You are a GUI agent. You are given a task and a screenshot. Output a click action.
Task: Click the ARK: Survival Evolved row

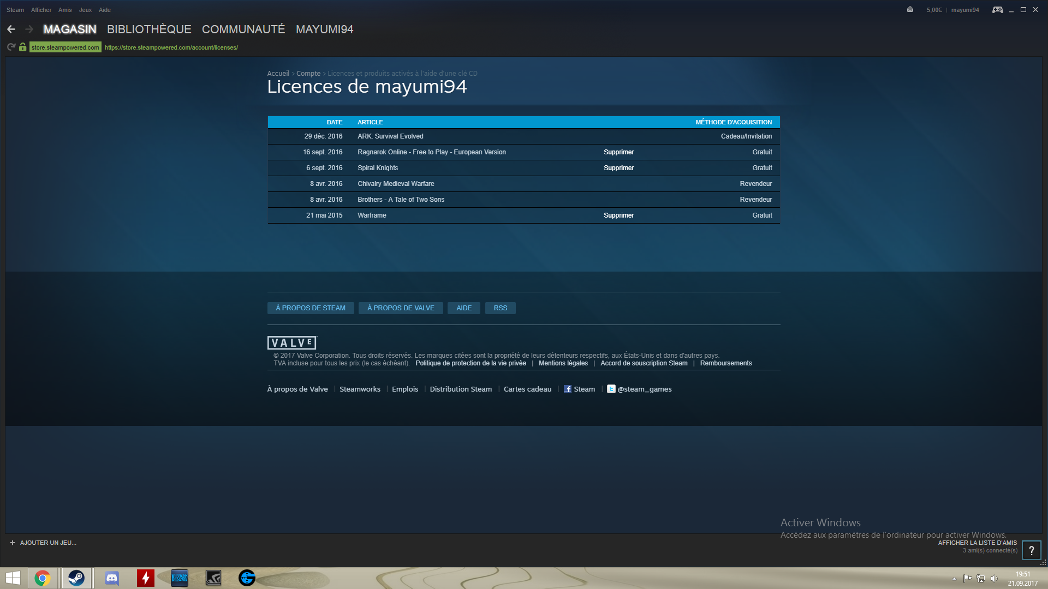point(523,136)
